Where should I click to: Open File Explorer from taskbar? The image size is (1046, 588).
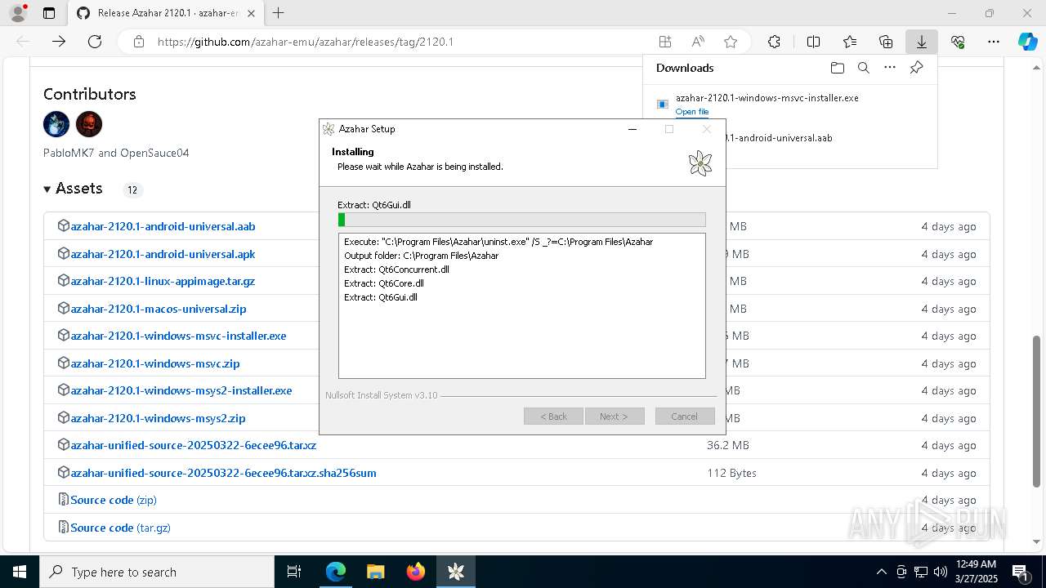(375, 572)
